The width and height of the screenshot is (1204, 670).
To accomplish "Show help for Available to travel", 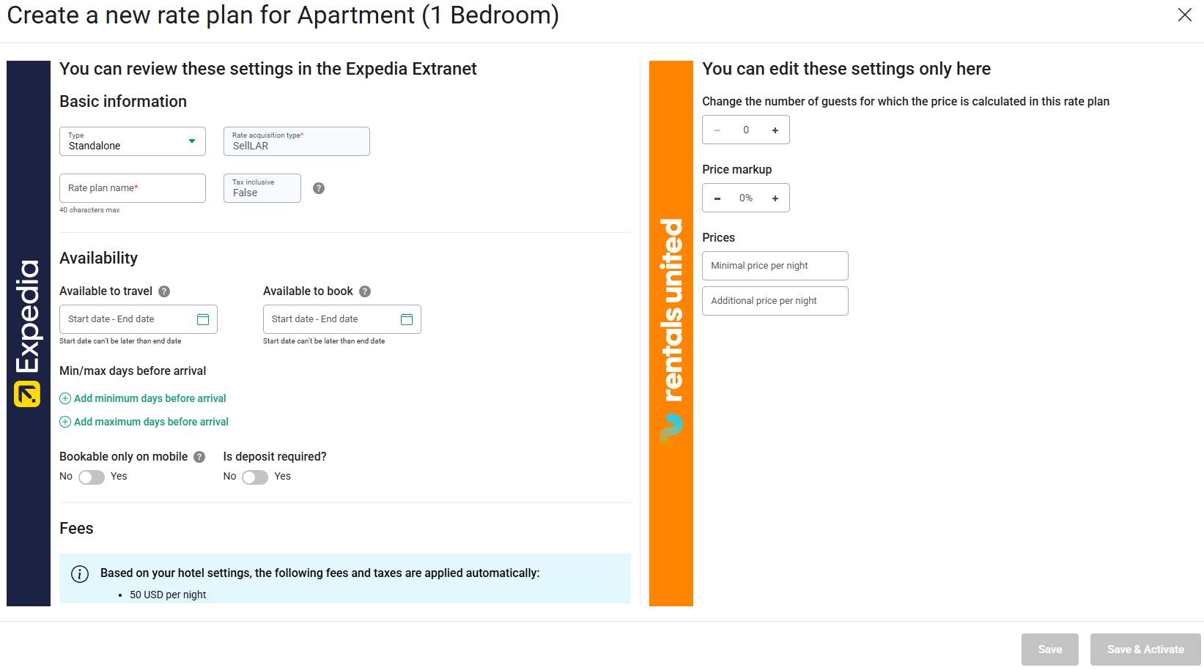I will tap(164, 291).
